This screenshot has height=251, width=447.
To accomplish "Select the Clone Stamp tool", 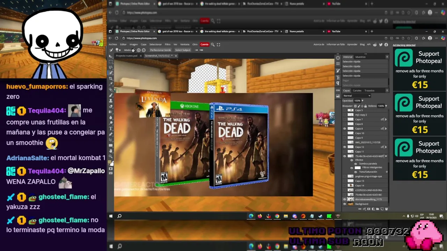I will coord(111,101).
